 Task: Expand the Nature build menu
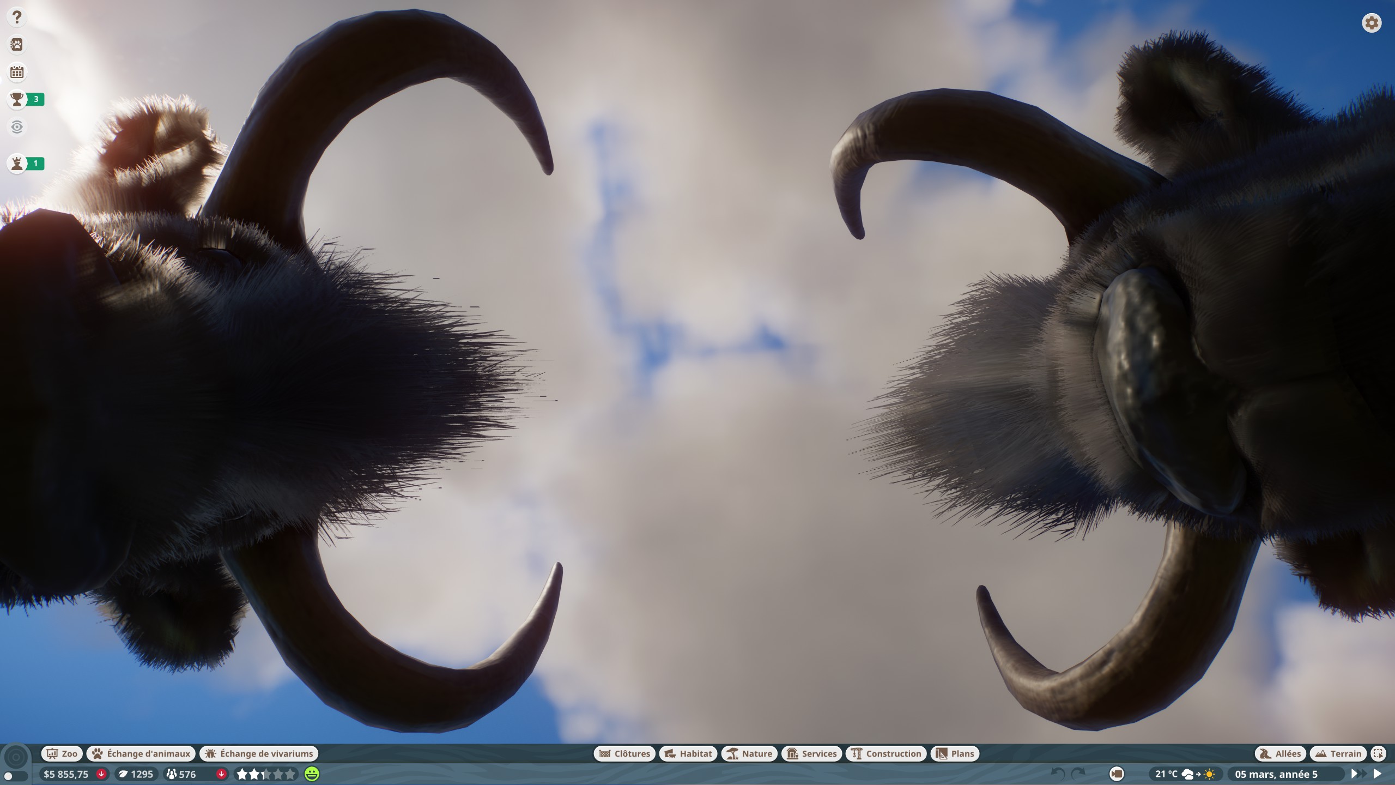pyautogui.click(x=750, y=754)
